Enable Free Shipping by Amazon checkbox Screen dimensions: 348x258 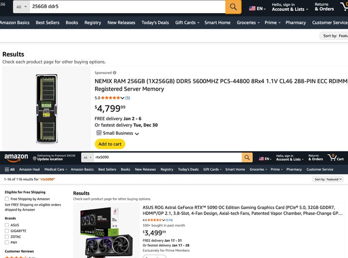7,199
